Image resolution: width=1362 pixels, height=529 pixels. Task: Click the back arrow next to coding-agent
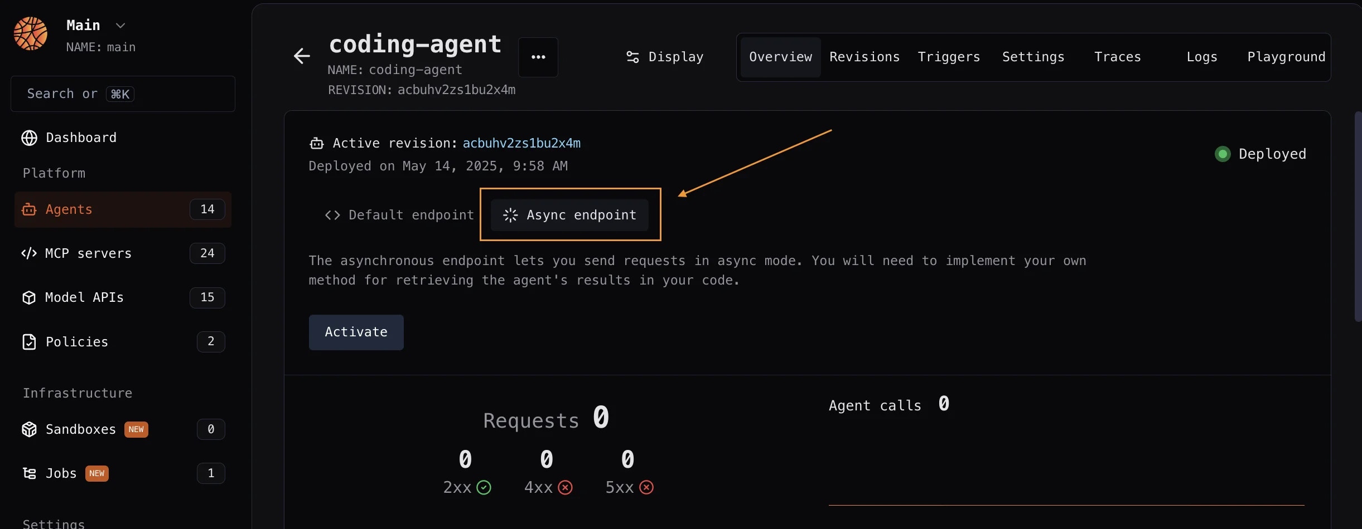tap(301, 56)
